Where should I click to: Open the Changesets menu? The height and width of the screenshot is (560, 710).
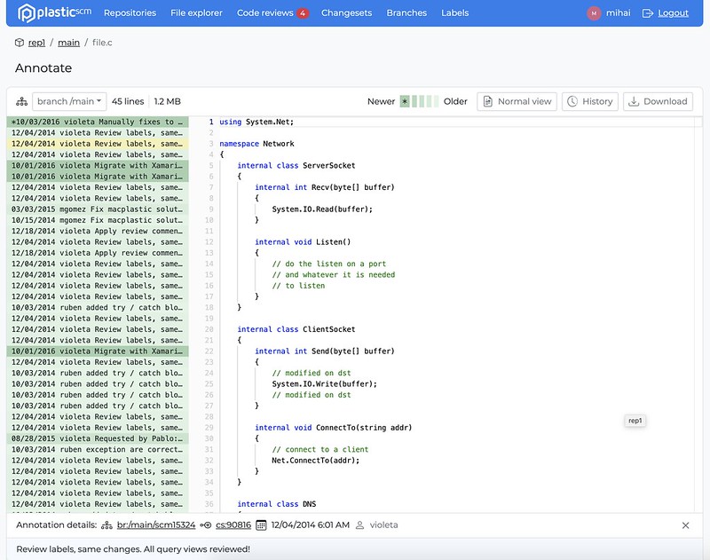[349, 12]
